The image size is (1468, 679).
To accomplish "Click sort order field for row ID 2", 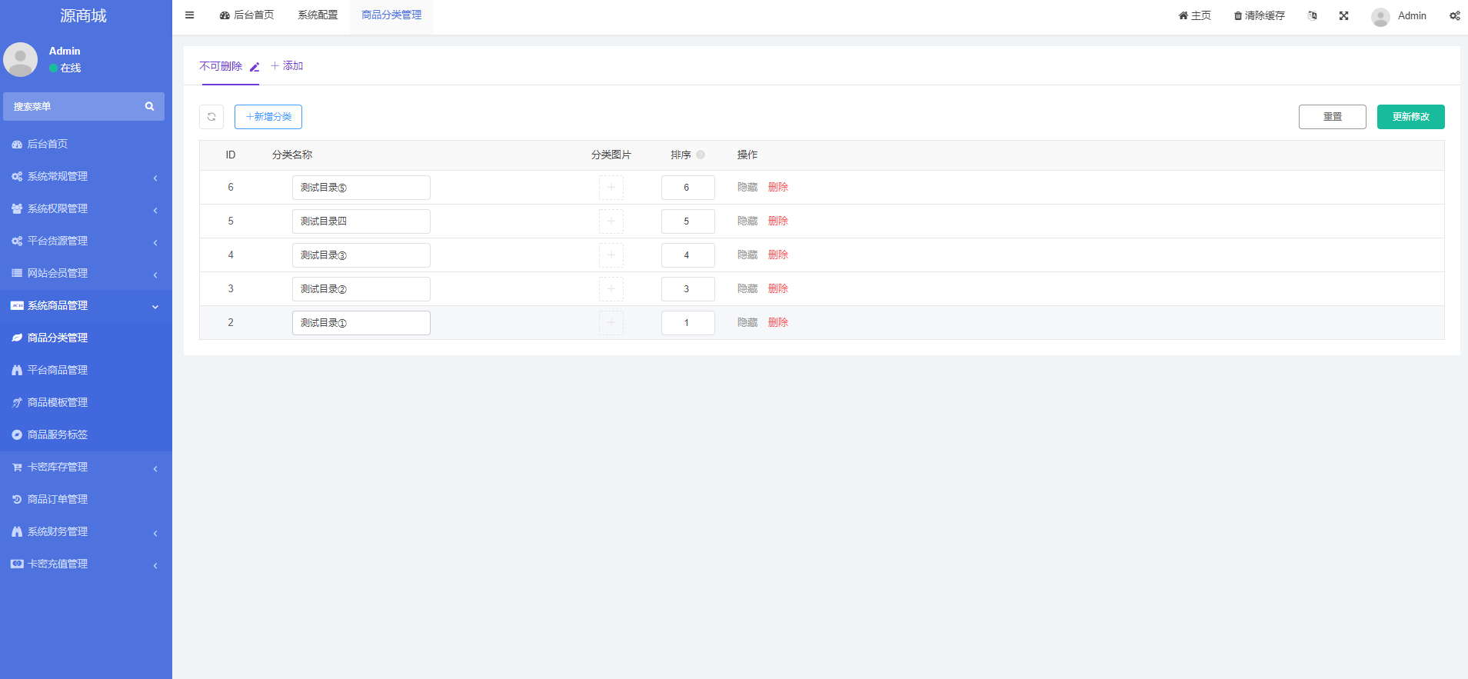I will [688, 323].
